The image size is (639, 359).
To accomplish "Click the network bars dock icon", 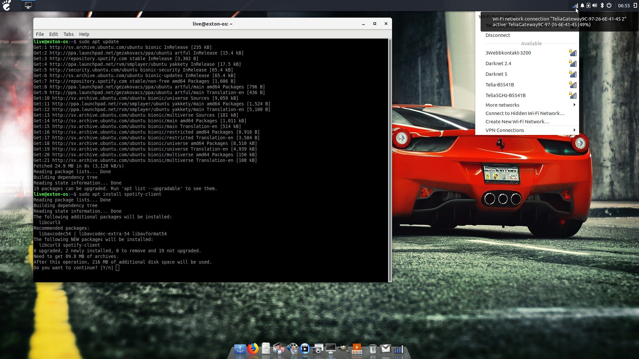I will coord(399,349).
